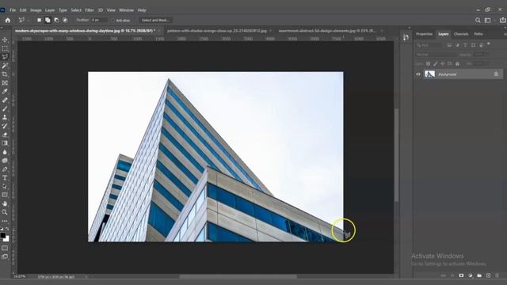Choose Subtract from Selection mode
Image resolution: width=507 pixels, height=285 pixels.
[56, 20]
